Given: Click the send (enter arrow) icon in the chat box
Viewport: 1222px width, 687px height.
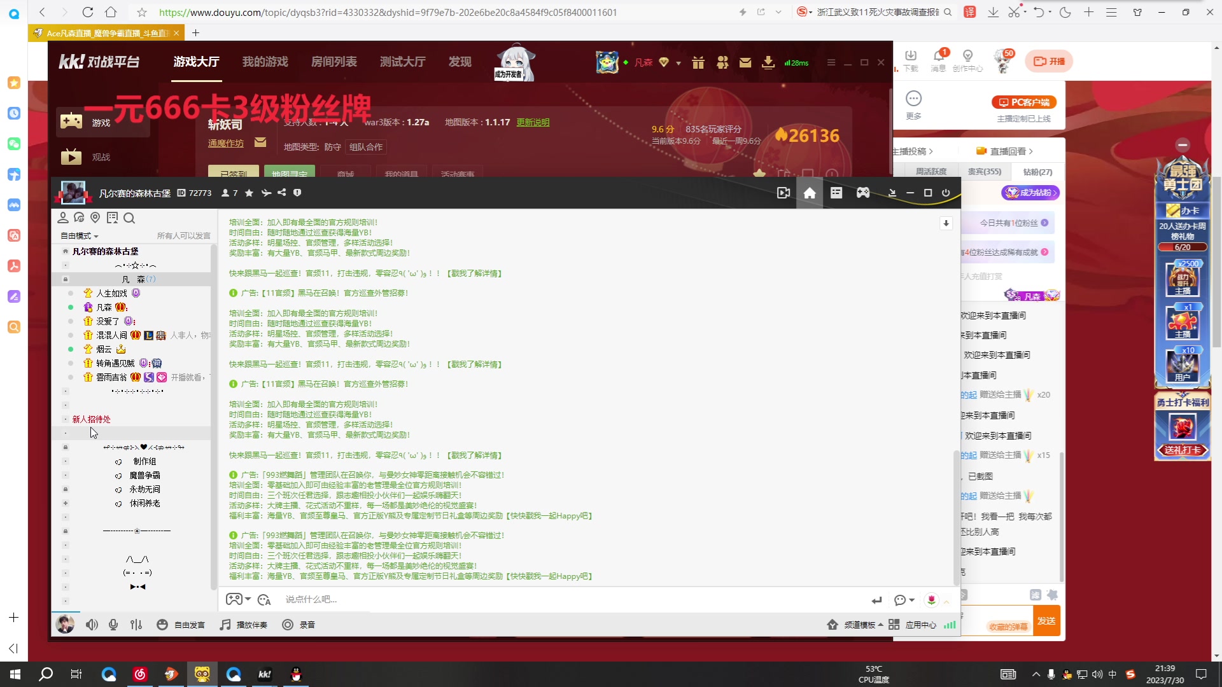Looking at the screenshot, I should tap(877, 600).
